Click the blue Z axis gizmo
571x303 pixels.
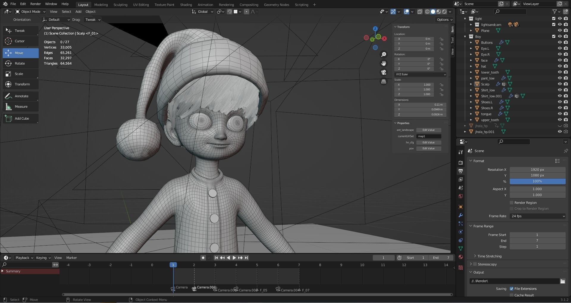click(x=375, y=29)
